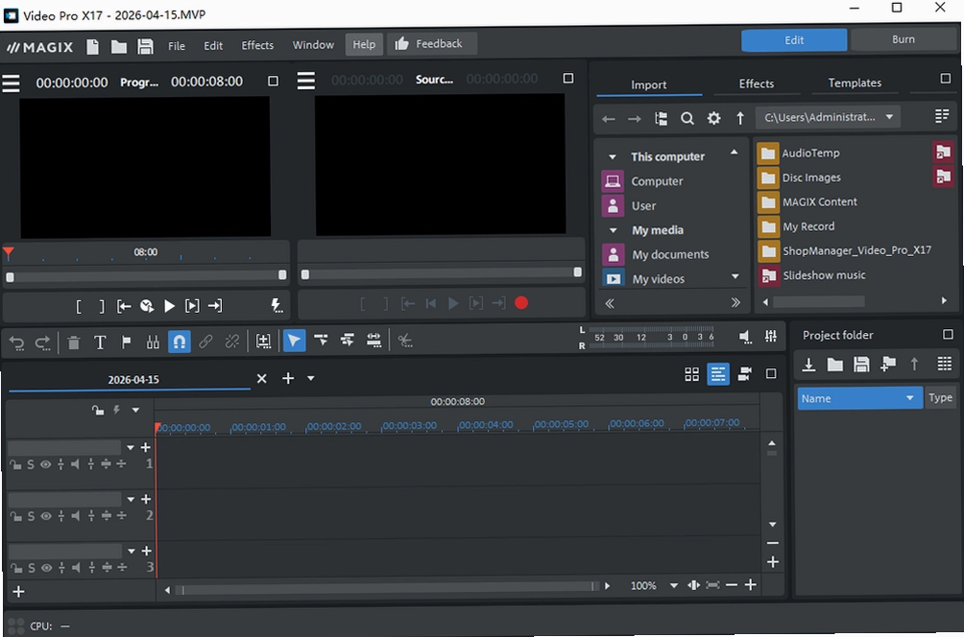Switch to timeline view mode

click(x=717, y=373)
